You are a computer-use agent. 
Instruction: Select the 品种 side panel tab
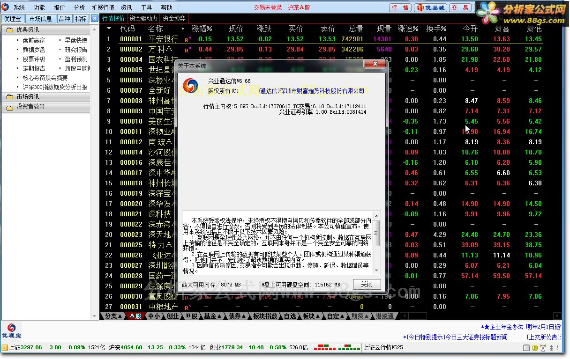pyautogui.click(x=64, y=19)
